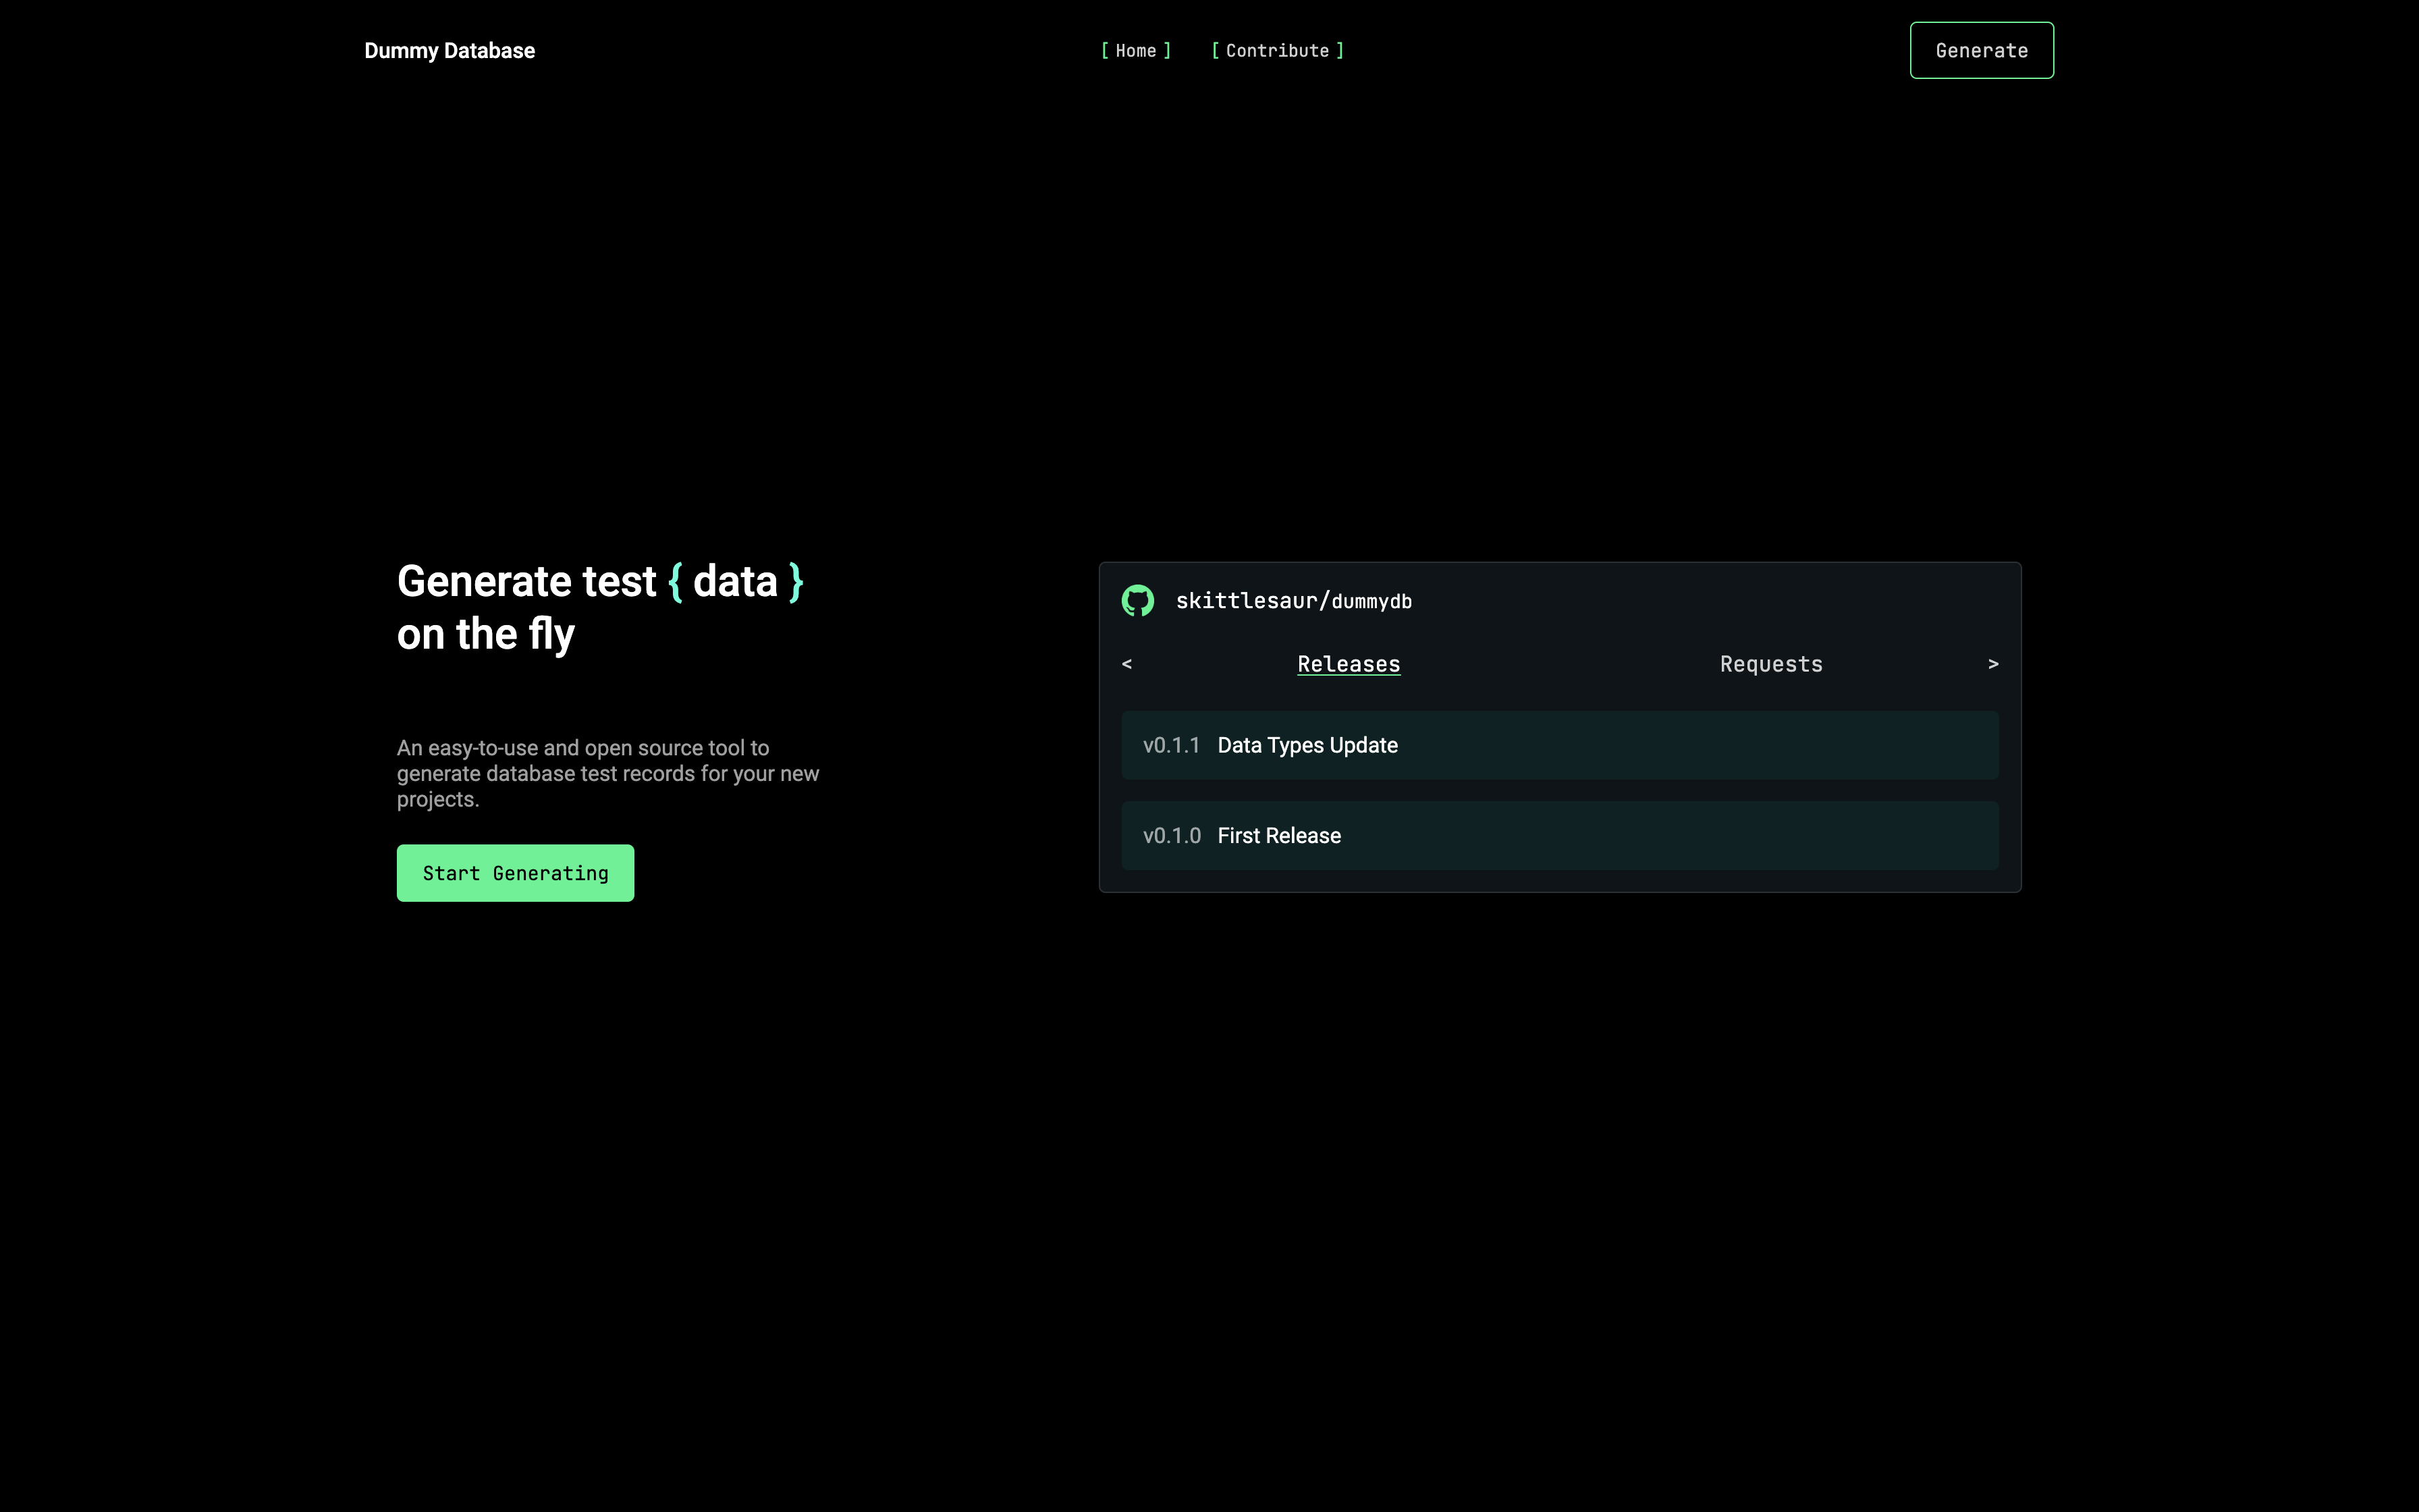This screenshot has width=2419, height=1512.
Task: Switch to the Requests tab
Action: click(1770, 663)
